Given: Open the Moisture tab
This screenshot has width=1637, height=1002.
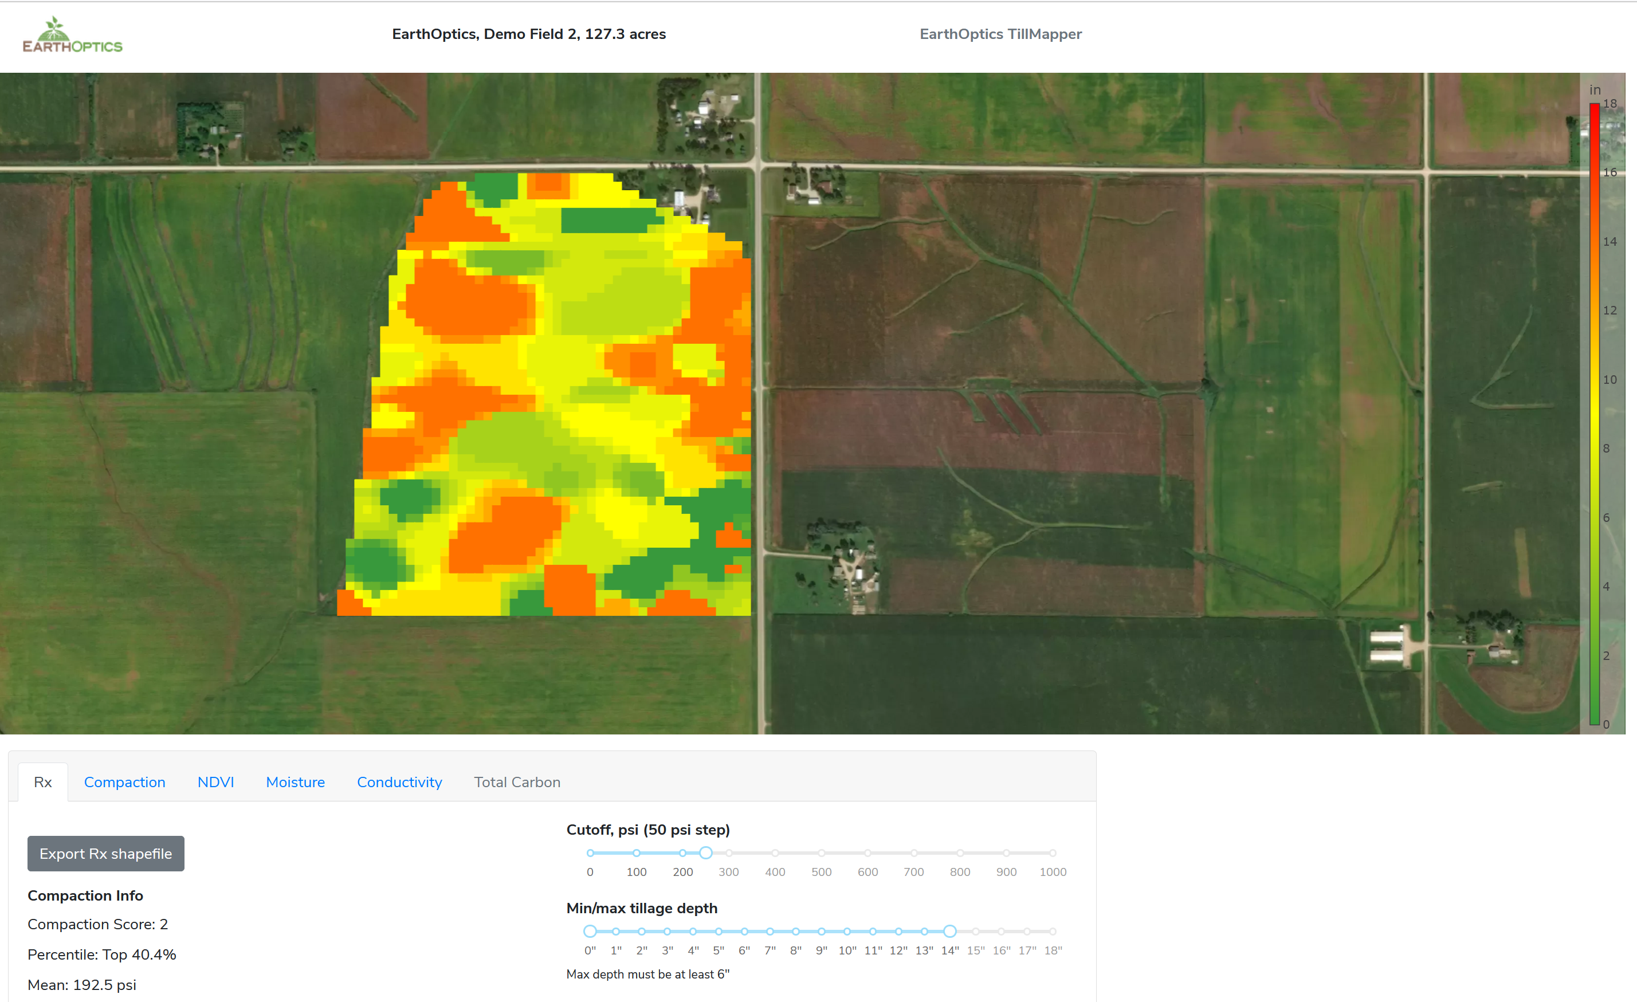Looking at the screenshot, I should [x=295, y=782].
